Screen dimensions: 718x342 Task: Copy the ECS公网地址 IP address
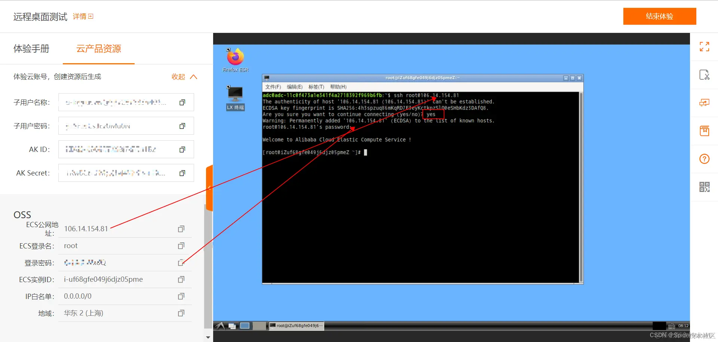click(181, 229)
